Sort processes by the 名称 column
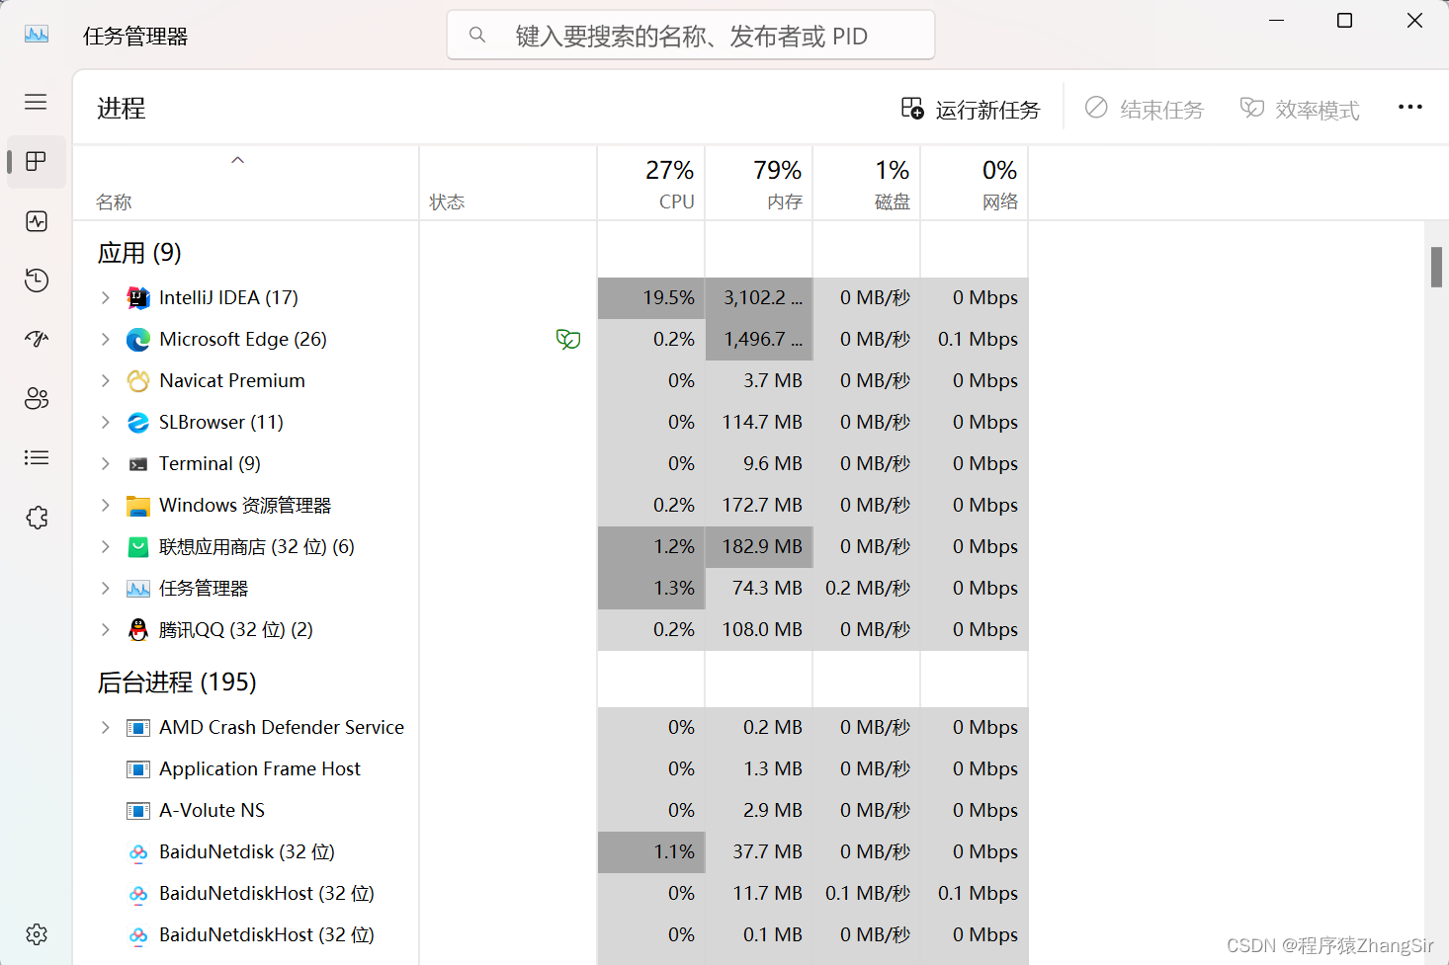 coord(246,184)
